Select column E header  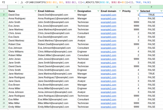point(131,7)
